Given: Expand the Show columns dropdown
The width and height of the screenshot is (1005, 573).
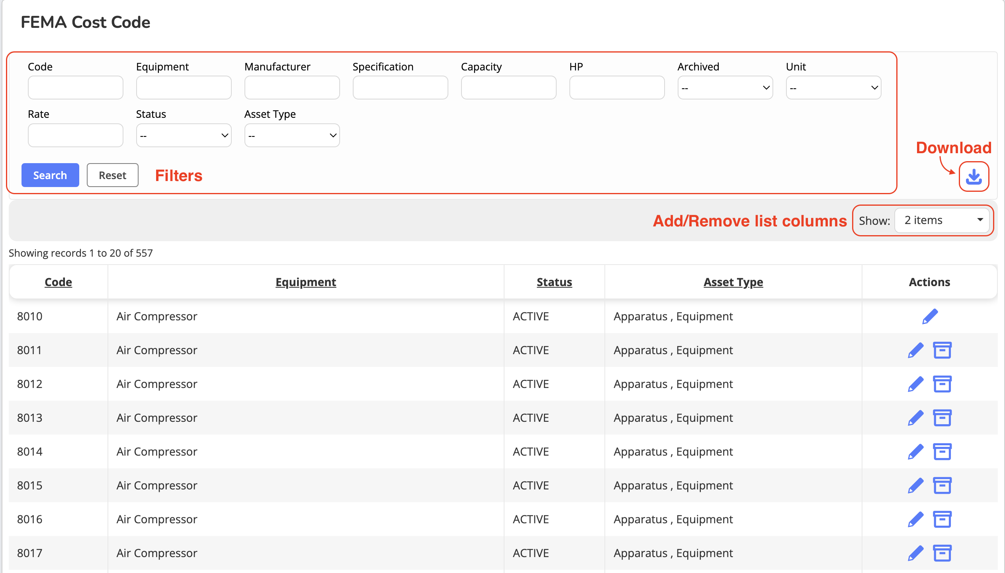Looking at the screenshot, I should pyautogui.click(x=942, y=220).
